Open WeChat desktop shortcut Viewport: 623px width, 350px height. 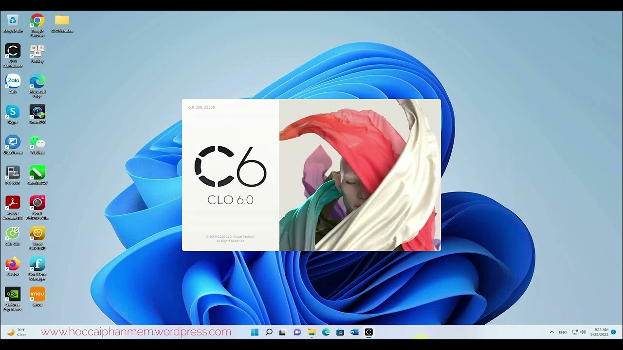[37, 145]
